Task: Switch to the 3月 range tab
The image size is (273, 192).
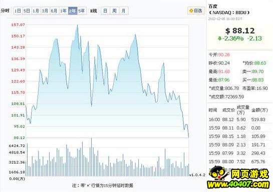Action: click(45, 11)
